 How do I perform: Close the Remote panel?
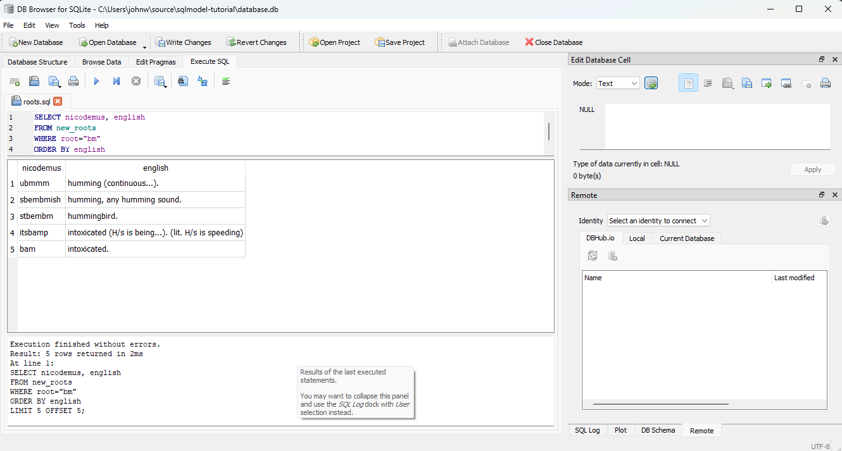835,195
